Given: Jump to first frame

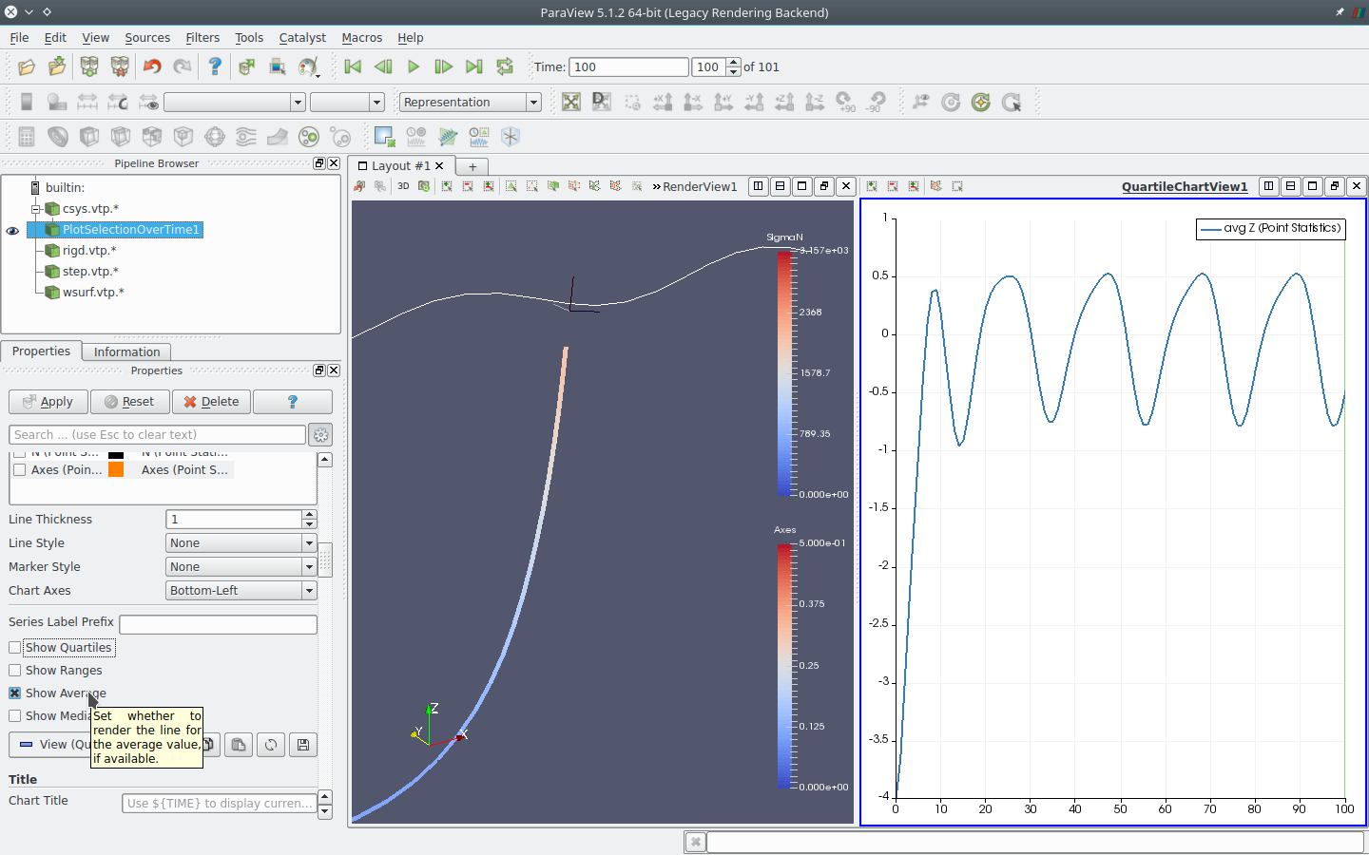Looking at the screenshot, I should [x=353, y=66].
